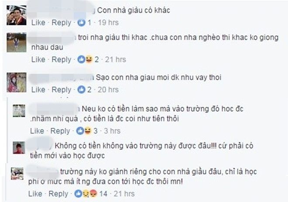
Task: Like the "Con nhà giàu có khác" comment
Action: [x=38, y=22]
